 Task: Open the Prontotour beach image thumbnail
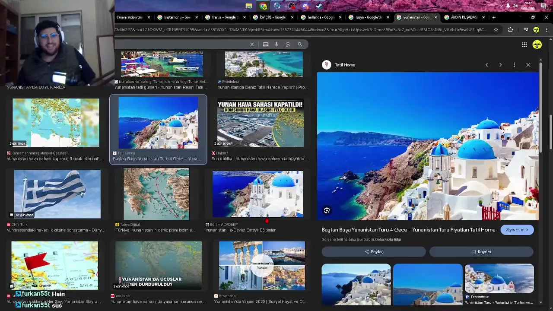pos(264,64)
